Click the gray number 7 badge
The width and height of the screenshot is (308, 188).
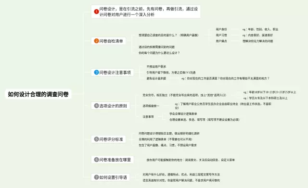(96, 177)
